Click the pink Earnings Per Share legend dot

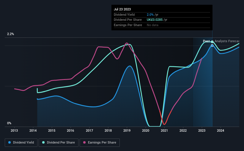coord(84,142)
